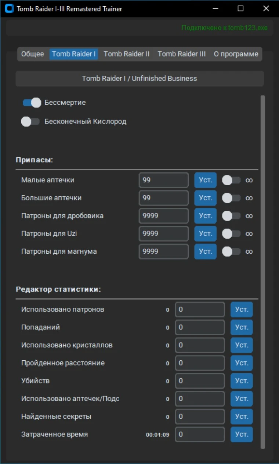Click Уст. next to Затраченное время
This screenshot has width=279, height=464.
[242, 434]
